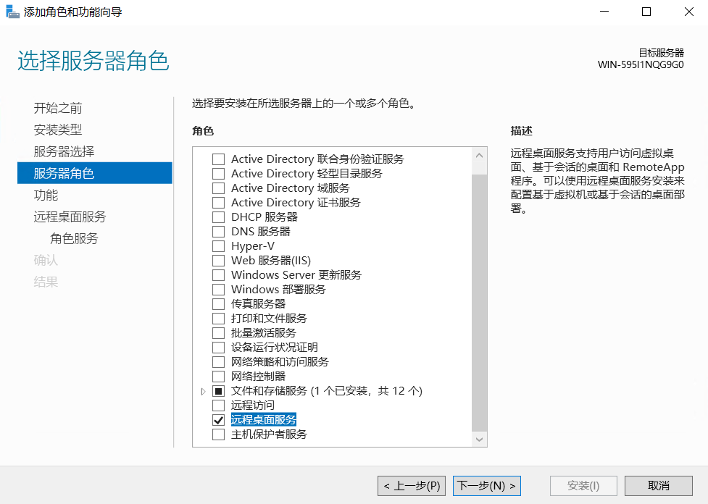The height and width of the screenshot is (504, 708).
Task: Tick 网络控制器 checkbox
Action: point(219,376)
